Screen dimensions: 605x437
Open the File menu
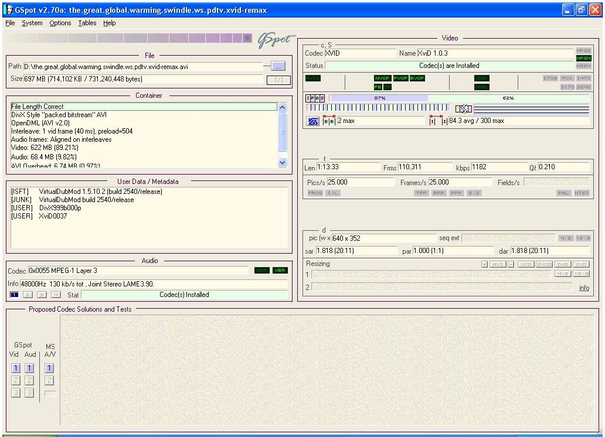click(x=10, y=23)
